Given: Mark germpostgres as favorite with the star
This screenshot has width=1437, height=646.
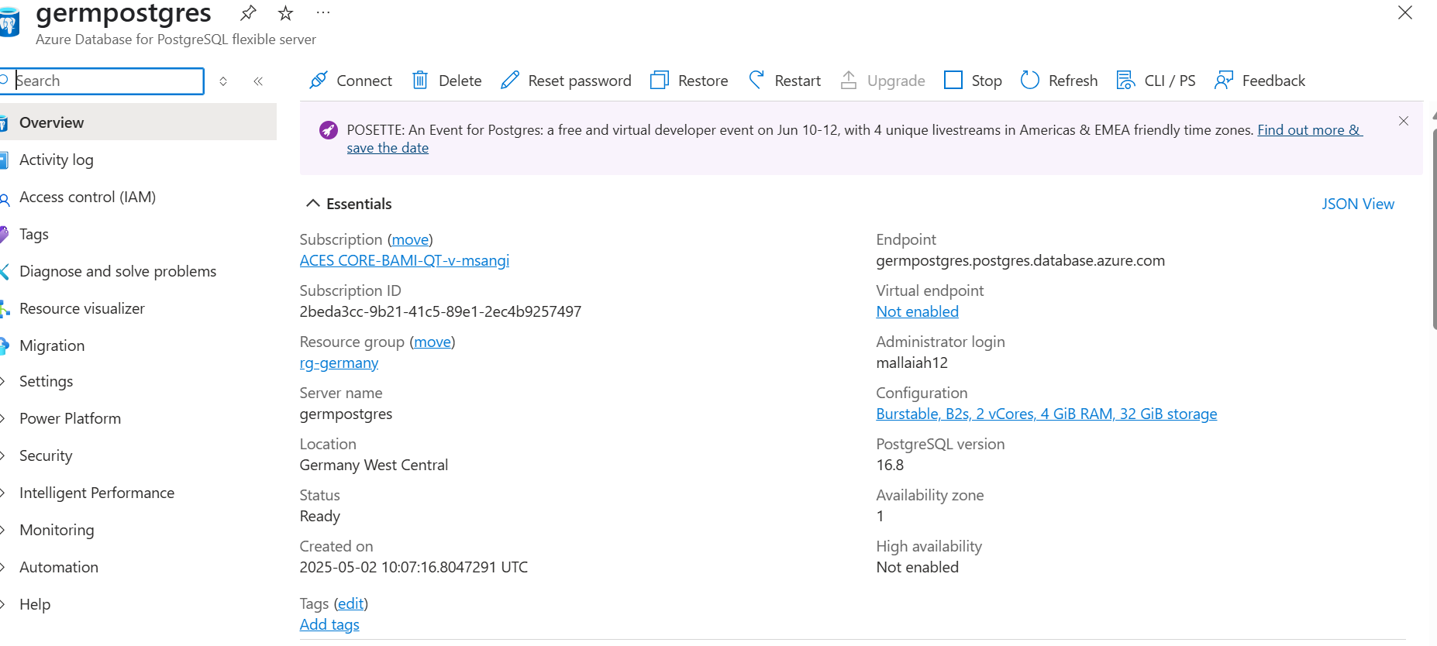Looking at the screenshot, I should click(286, 12).
